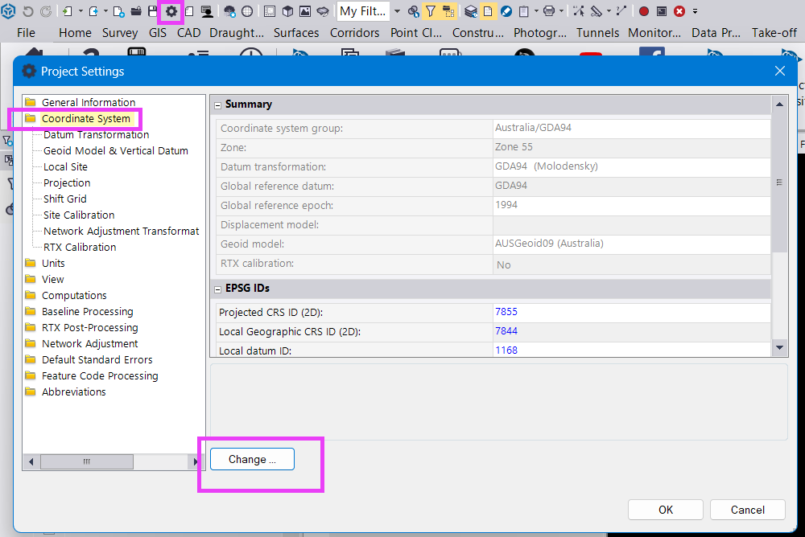
Task: Open the File menu
Action: click(x=26, y=33)
